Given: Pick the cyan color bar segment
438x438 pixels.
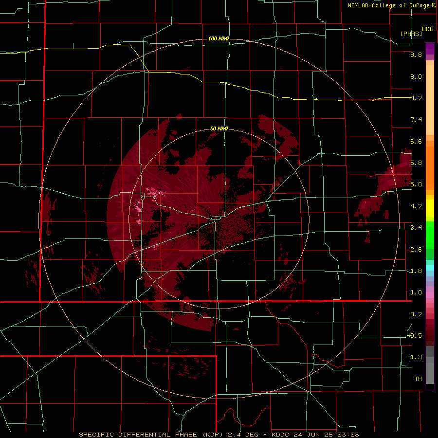Looking at the screenshot, I should click(x=430, y=268).
